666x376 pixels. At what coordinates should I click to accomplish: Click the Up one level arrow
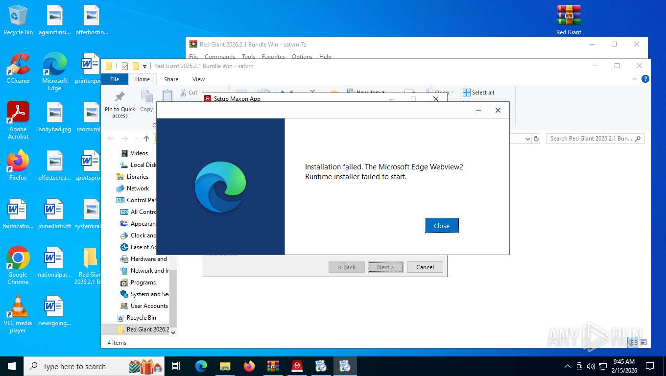146,139
